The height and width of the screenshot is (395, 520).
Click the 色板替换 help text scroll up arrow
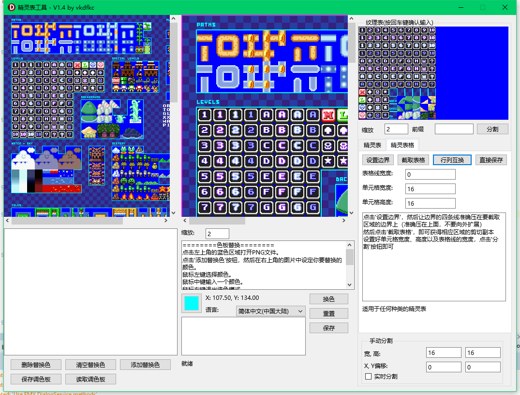click(x=350, y=245)
